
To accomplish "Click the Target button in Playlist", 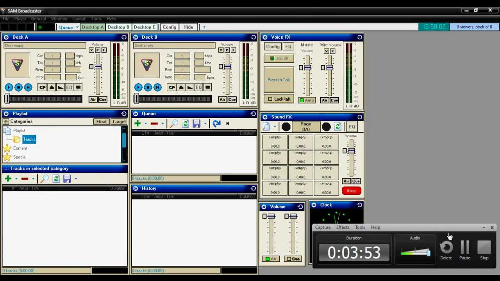I will tap(119, 122).
